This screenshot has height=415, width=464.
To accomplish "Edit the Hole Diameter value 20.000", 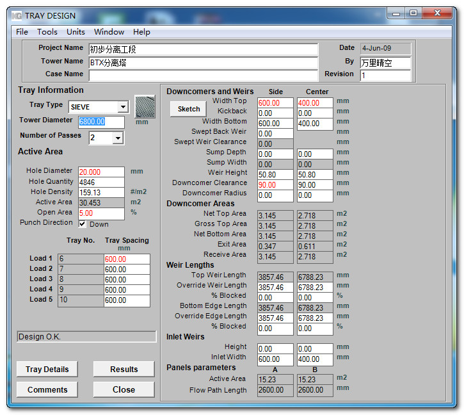I will pyautogui.click(x=101, y=172).
